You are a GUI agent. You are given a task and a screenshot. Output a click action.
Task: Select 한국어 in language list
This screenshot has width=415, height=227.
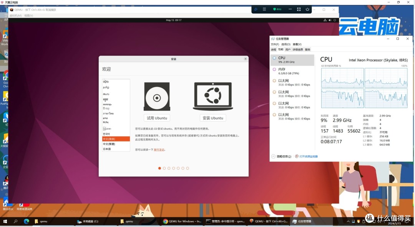click(116, 134)
